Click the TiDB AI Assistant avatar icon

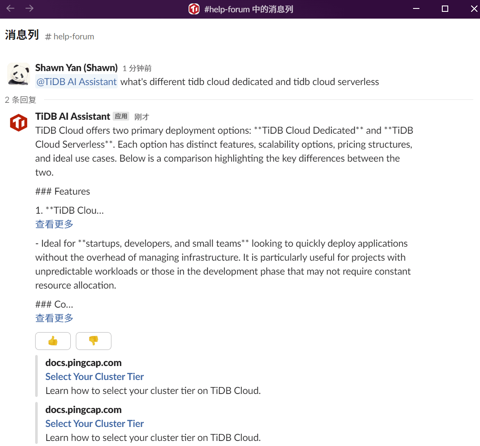point(19,123)
